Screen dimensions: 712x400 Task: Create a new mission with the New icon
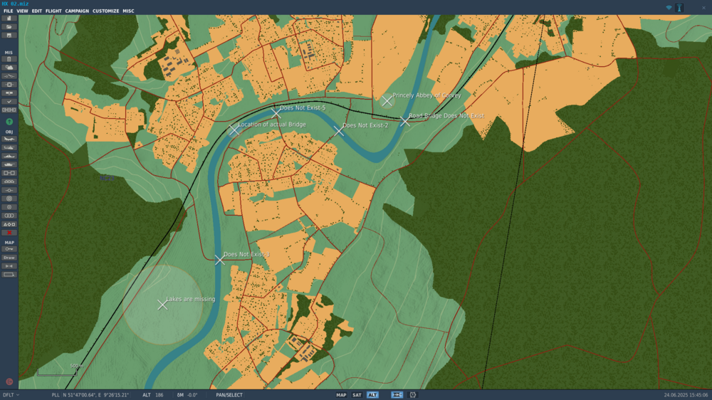[x=9, y=19]
